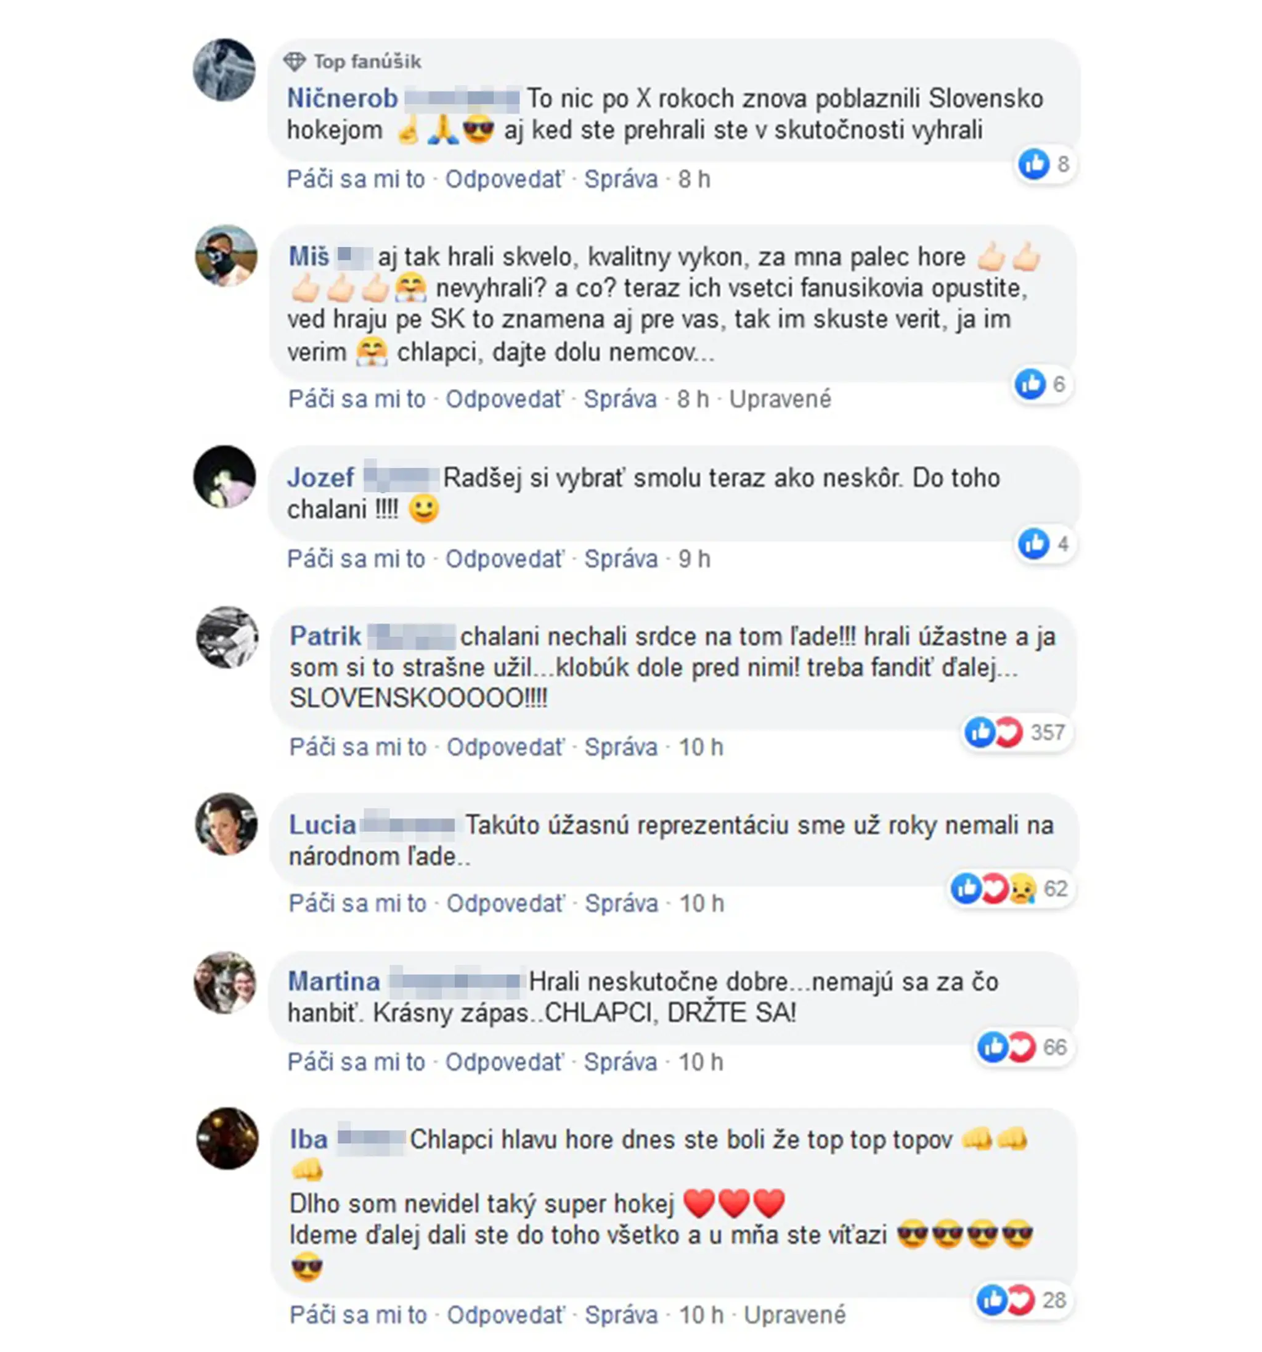1262x1352 pixels.
Task: View the 357 reactions on Patrik's comment
Action: click(x=1016, y=733)
